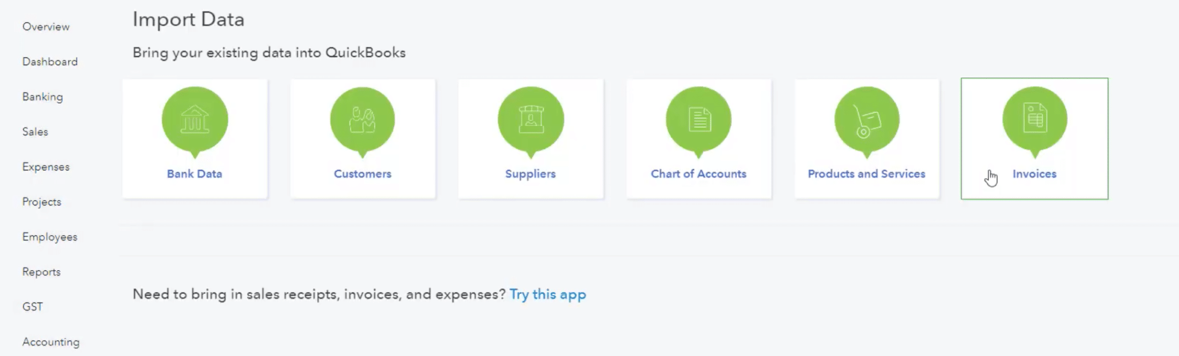
Task: Click the Chart of Accounts document icon
Action: coord(698,120)
